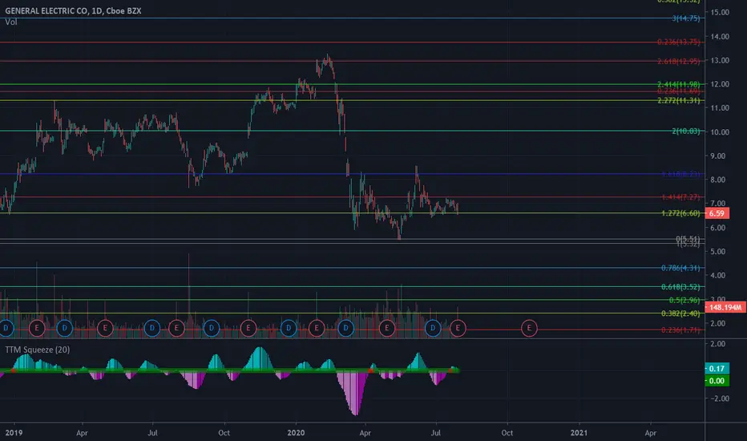This screenshot has height=441, width=747.
Task: Select the 0.236(1.71) Fibonacci level label
Action: 680,330
